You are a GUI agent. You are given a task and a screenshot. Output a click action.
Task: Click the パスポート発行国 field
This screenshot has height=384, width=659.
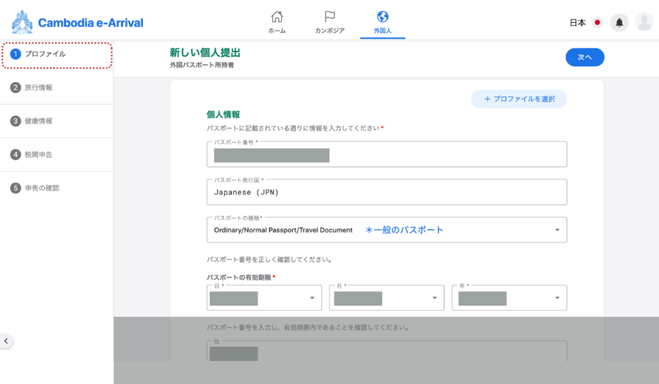coord(387,192)
